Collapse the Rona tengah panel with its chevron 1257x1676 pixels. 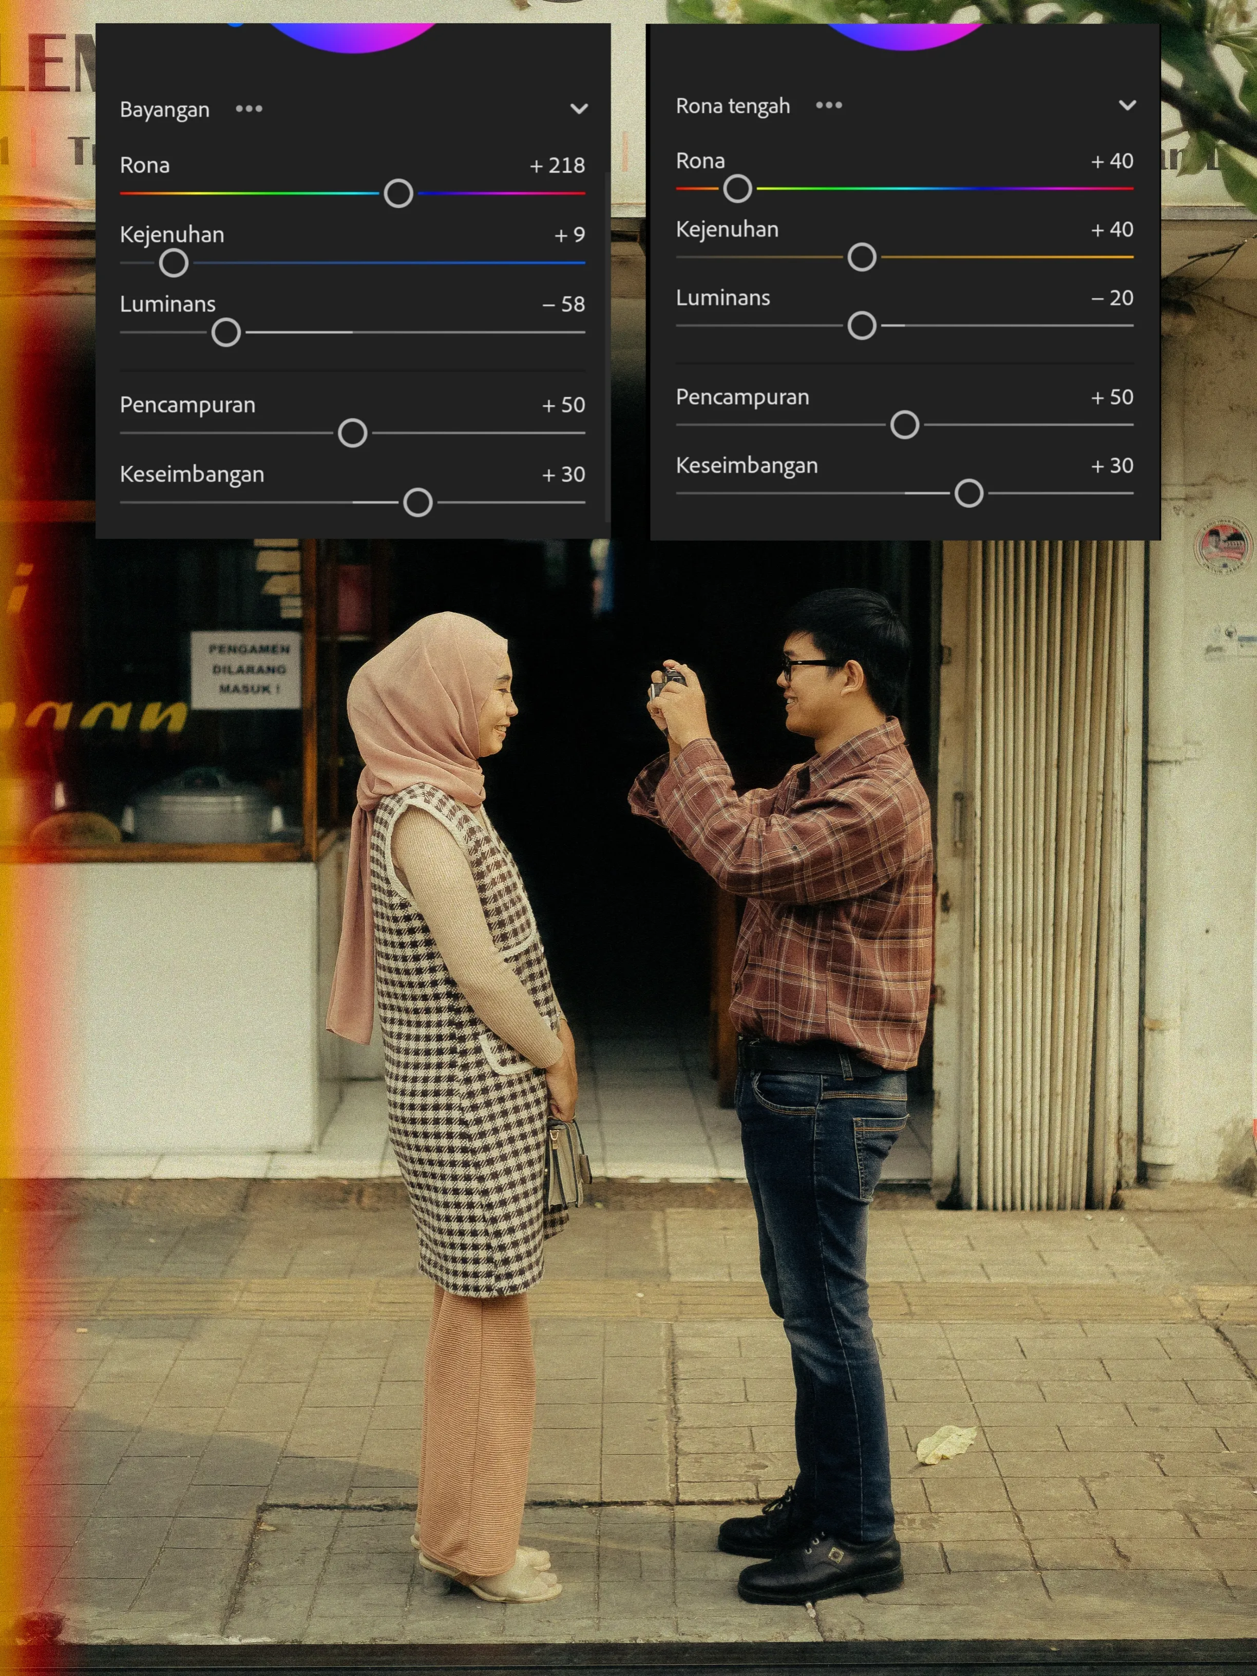[x=1128, y=105]
